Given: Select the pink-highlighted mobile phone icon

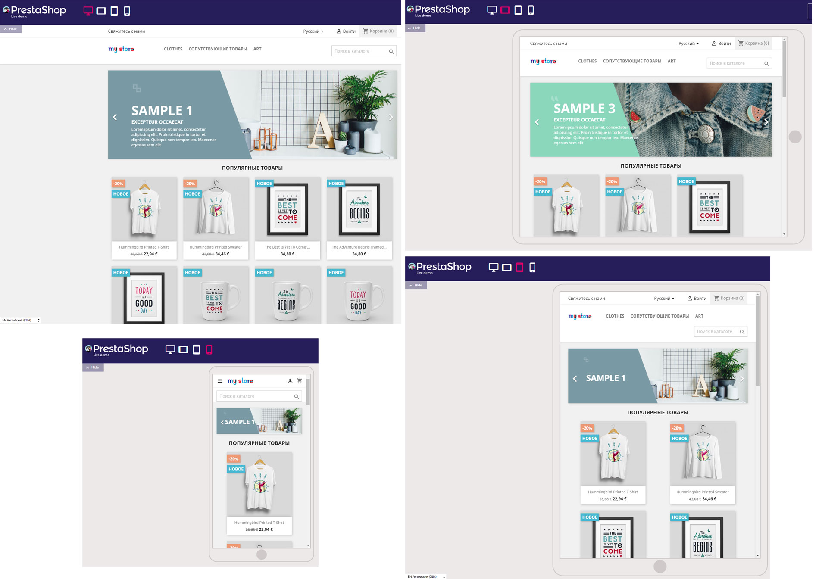Looking at the screenshot, I should [209, 350].
